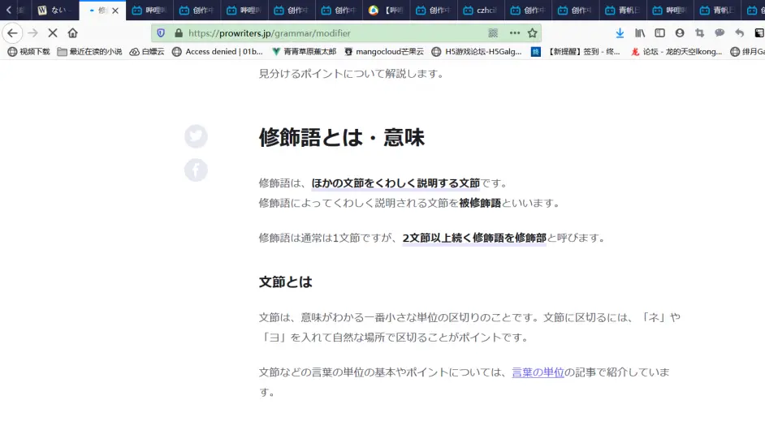Click the screenshot crop tool icon
Image resolution: width=765 pixels, height=430 pixels.
pyautogui.click(x=699, y=33)
